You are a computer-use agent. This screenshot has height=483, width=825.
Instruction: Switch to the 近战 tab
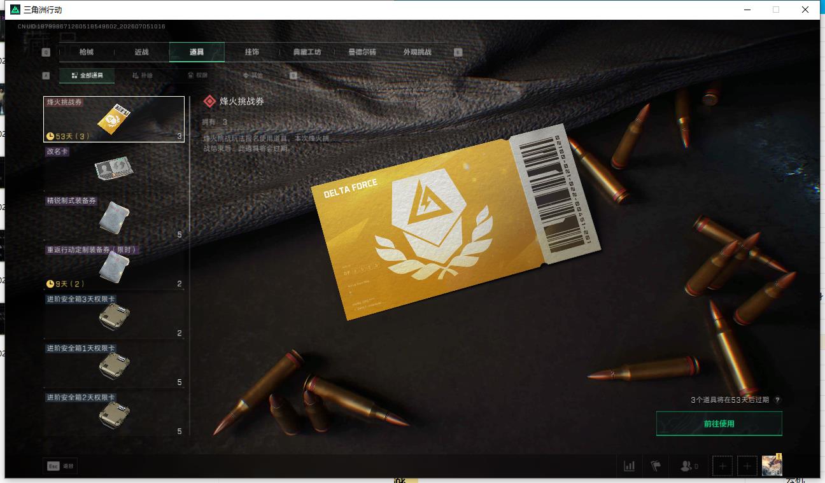pyautogui.click(x=141, y=52)
